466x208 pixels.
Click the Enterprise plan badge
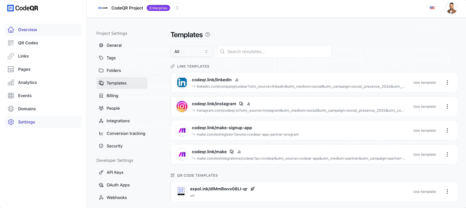[158, 8]
